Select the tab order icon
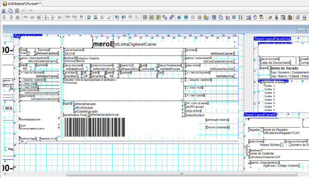This screenshot has height=178, width=309. point(241,18)
